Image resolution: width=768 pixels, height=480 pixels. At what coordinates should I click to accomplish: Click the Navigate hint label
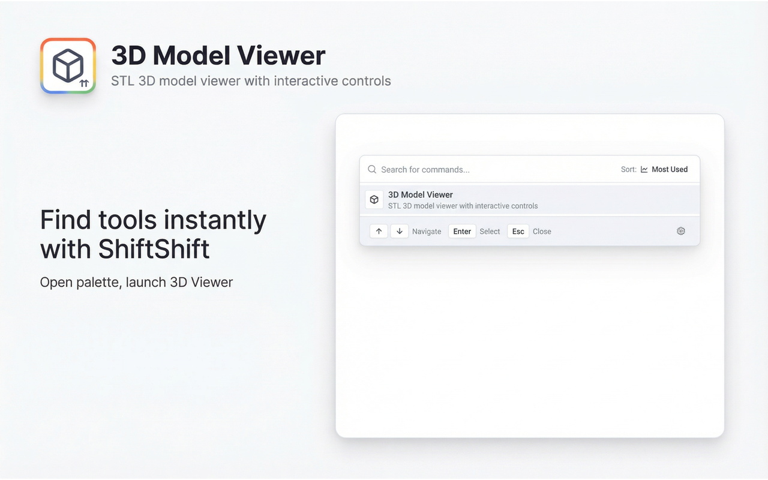(427, 232)
